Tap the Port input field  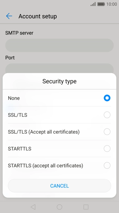(59, 68)
